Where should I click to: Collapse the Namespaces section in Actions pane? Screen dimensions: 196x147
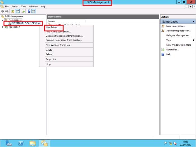click(193, 22)
